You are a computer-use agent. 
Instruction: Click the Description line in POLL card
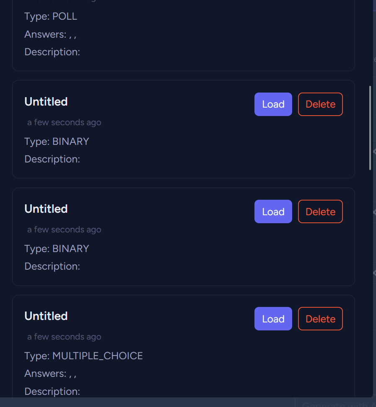[x=52, y=52]
